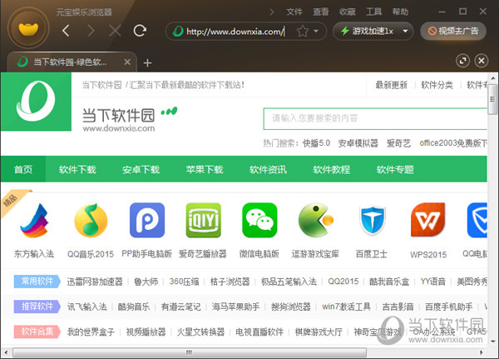Click the vertical scrollbar thumb
Screen dimensions: 499x359
[492, 99]
